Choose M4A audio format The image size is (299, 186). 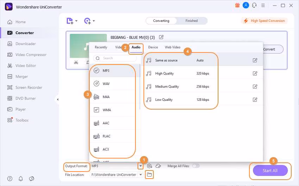114,97
